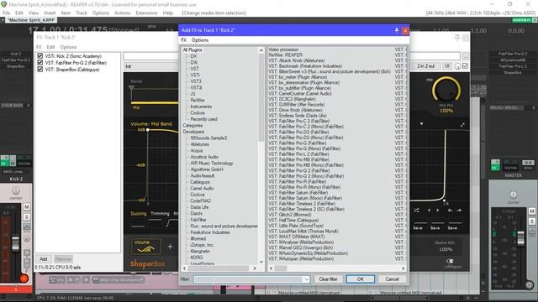Screen dimensions: 538x302
Task: Select Cableguys under Developers
Action: (200, 182)
